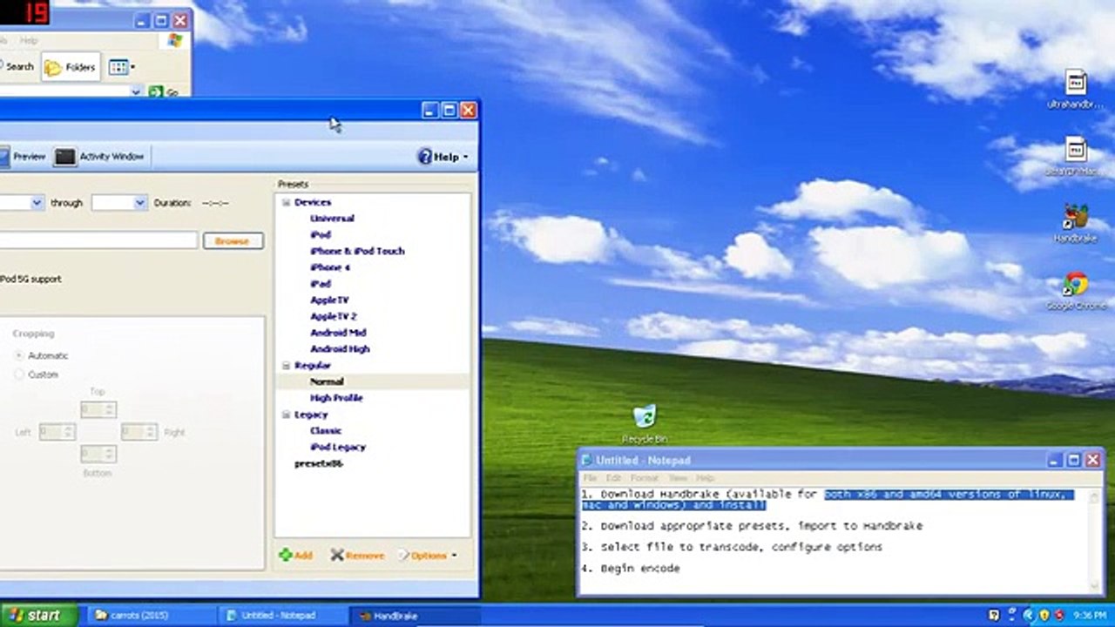
Task: Collapse the Devices preset group
Action: (x=286, y=202)
